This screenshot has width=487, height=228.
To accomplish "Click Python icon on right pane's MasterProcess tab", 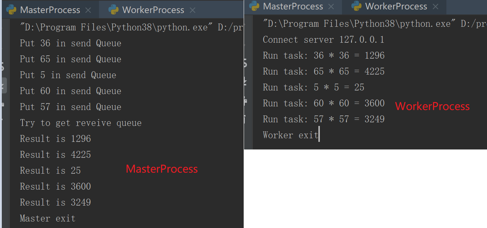I will [254, 6].
